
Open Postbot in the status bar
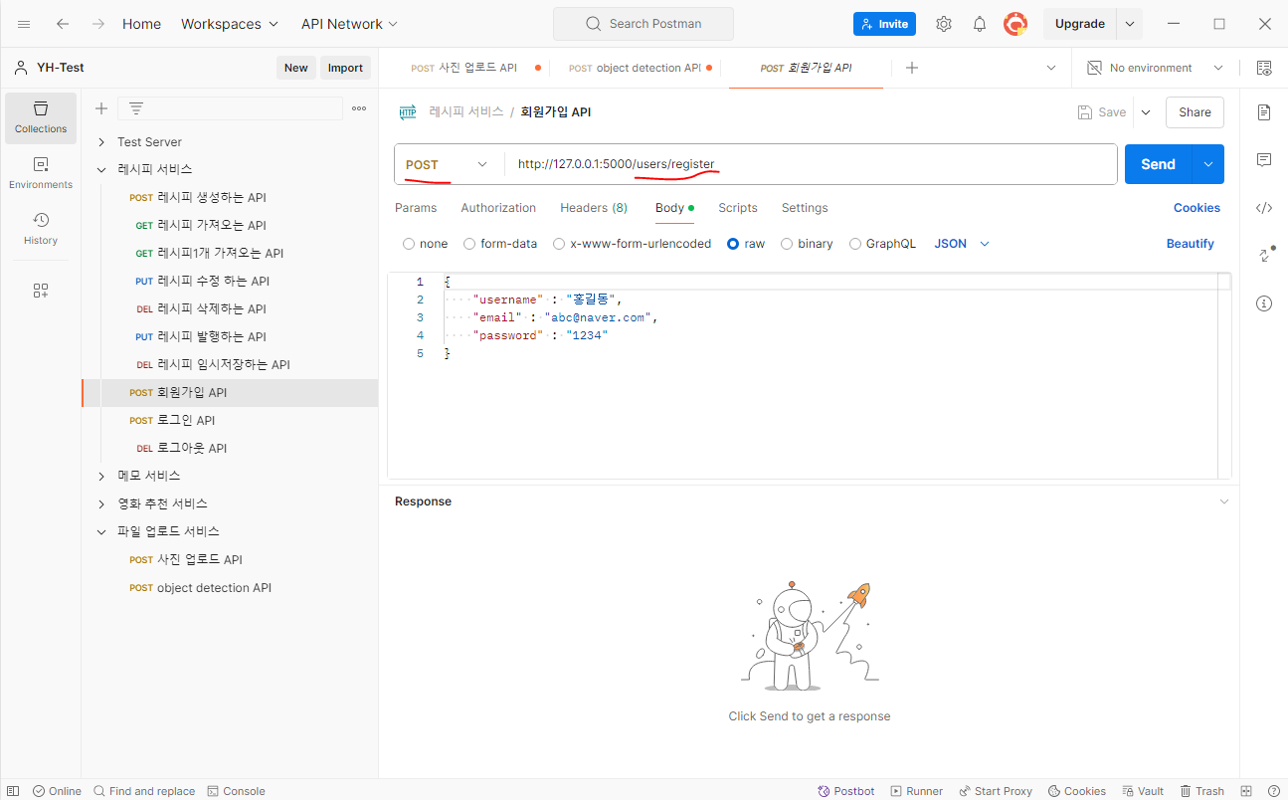pyautogui.click(x=846, y=791)
